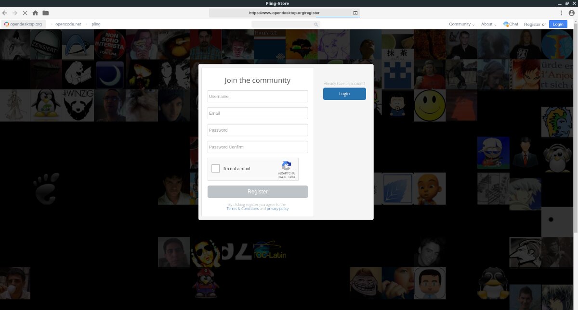Screen dimensions: 578x310
Task: Open the collection folder icon in toolbar
Action: coord(45,13)
